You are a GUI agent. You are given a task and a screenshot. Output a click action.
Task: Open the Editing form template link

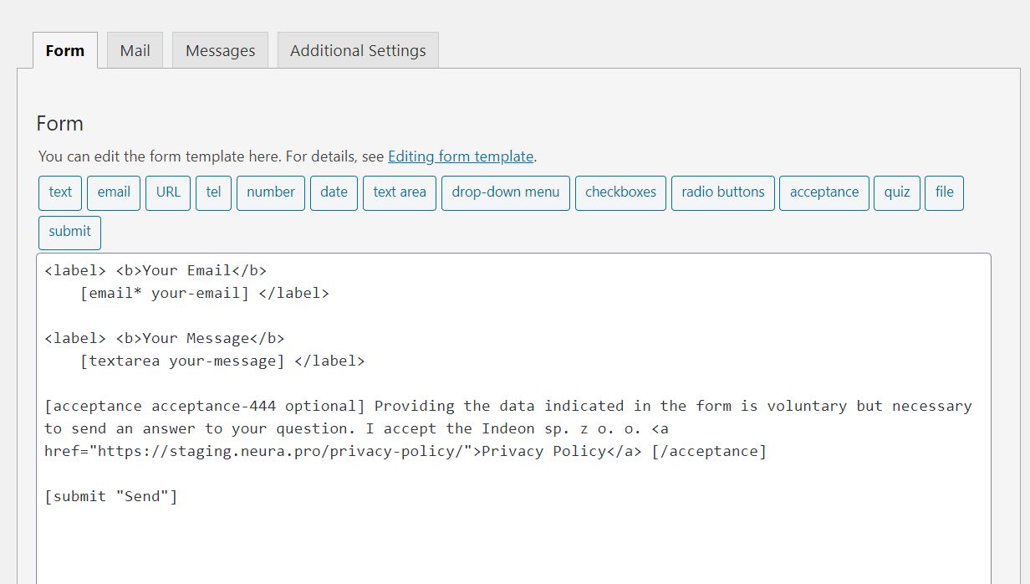461,156
